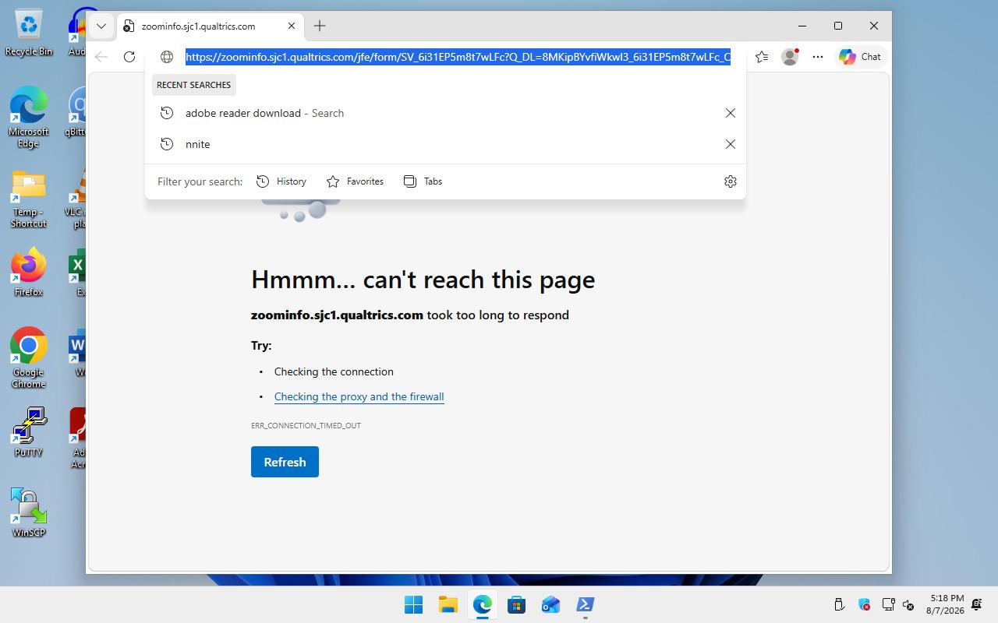Viewport: 998px width, 623px height.
Task: Open the Windows Start menu
Action: (413, 604)
